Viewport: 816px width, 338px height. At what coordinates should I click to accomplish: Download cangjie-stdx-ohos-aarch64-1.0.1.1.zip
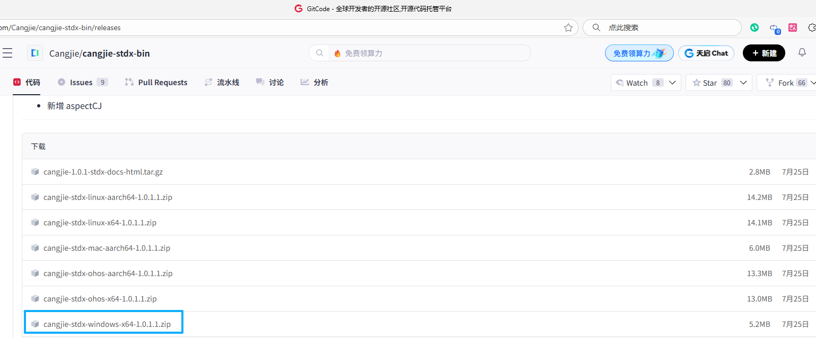[108, 273]
